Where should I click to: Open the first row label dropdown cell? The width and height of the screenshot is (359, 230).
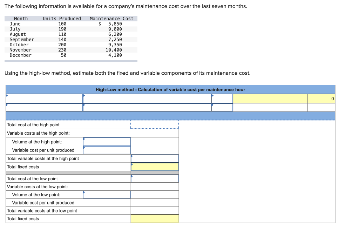[x=44, y=99]
